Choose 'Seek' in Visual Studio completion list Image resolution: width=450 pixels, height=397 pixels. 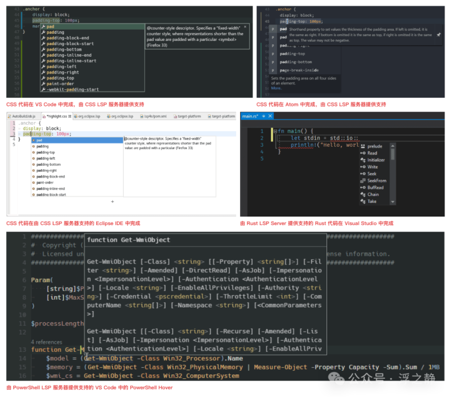pyautogui.click(x=375, y=174)
